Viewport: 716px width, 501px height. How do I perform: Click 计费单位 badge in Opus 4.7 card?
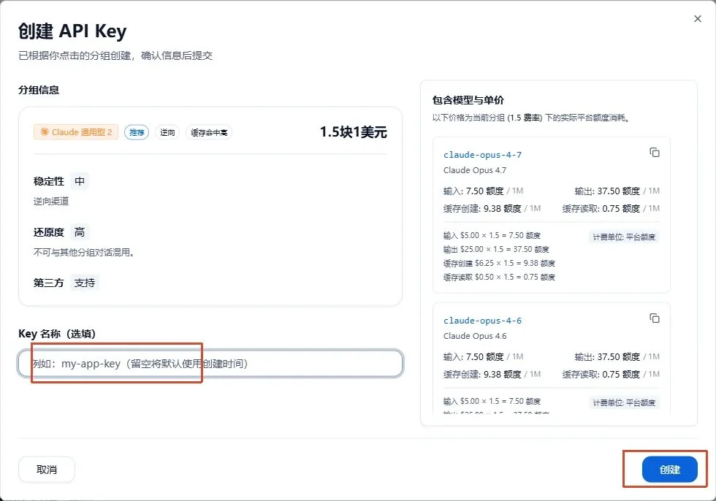coord(624,237)
